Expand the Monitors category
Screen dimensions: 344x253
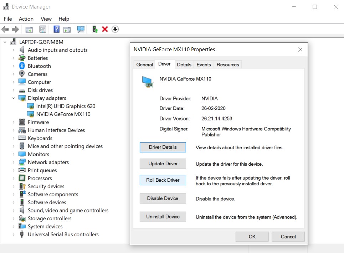14,154
